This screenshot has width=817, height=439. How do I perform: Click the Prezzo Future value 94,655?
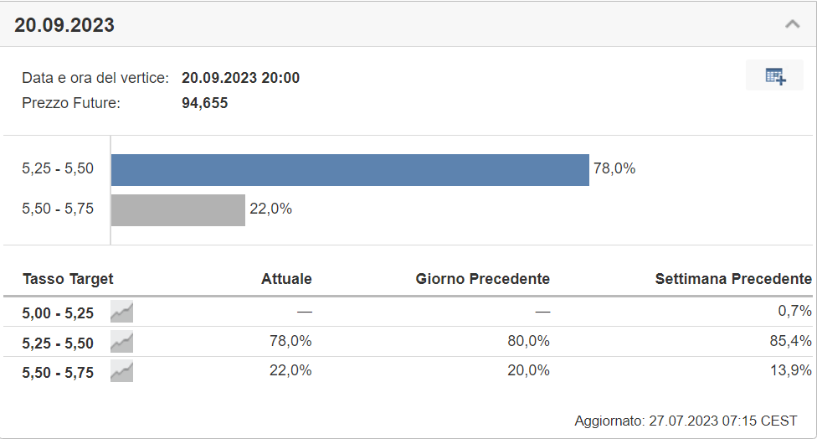click(205, 103)
